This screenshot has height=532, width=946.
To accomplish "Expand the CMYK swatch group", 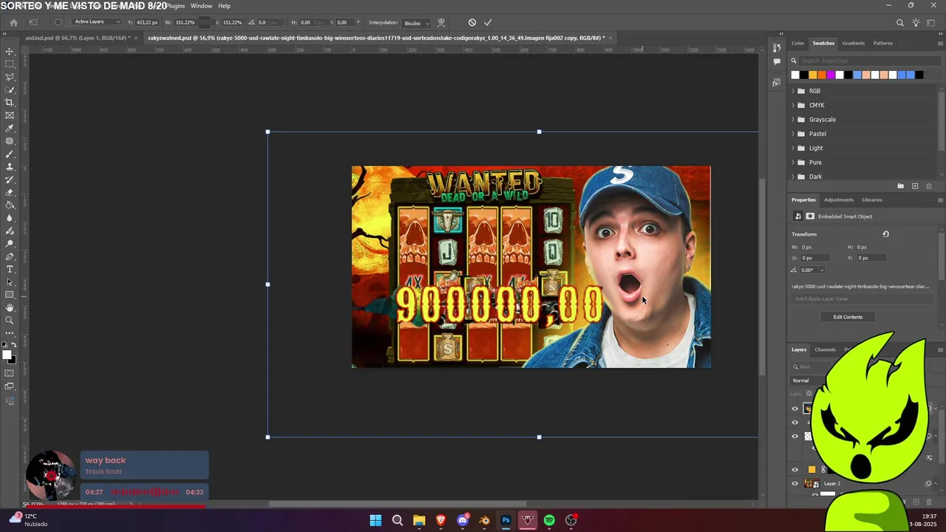I will [793, 105].
